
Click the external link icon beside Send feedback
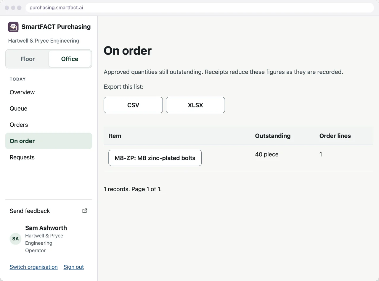coord(85,211)
